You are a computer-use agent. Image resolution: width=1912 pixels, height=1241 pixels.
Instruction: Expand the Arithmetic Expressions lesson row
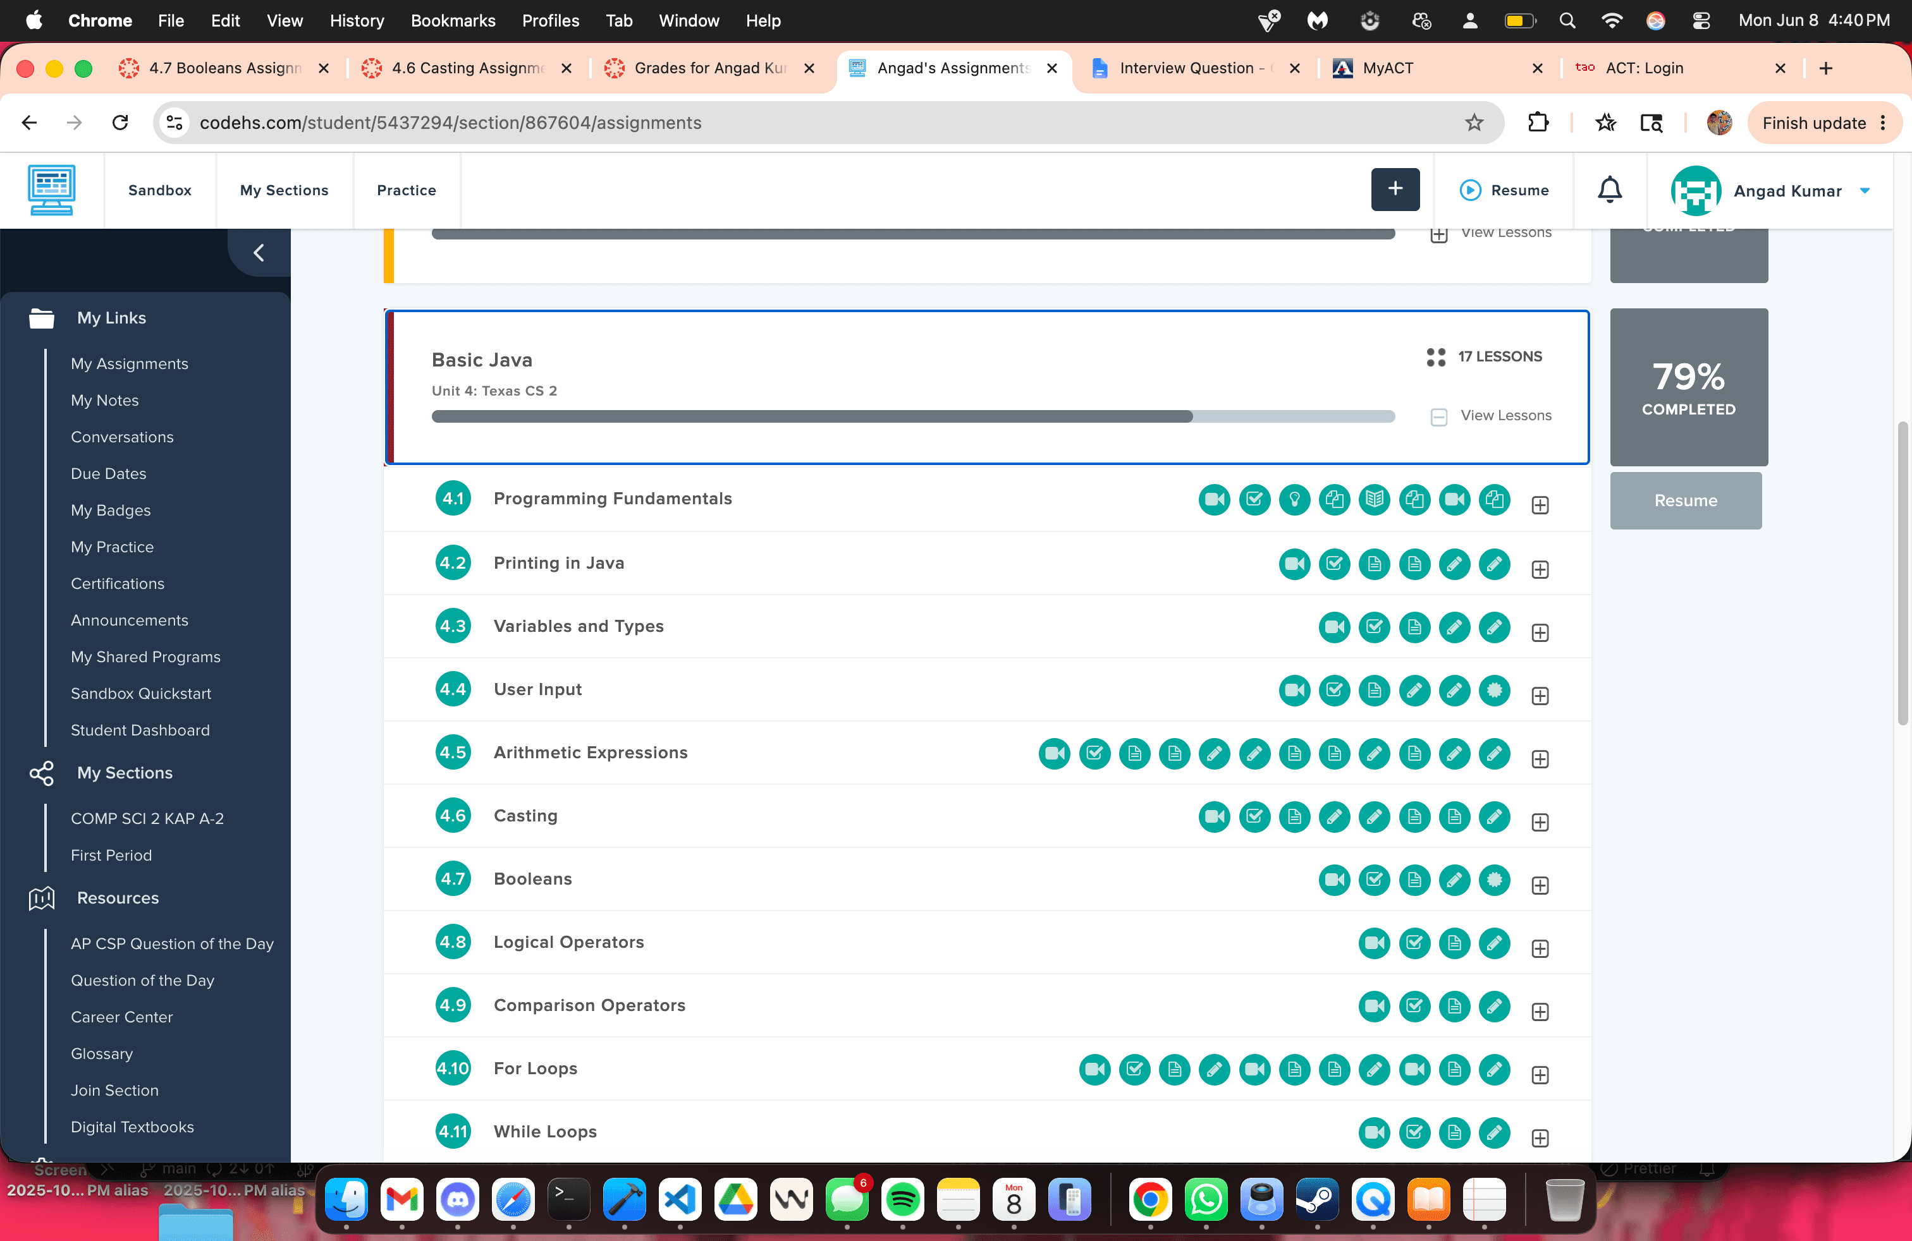(x=1539, y=760)
